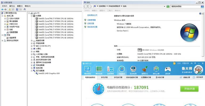
Task: Collapse the 显示适配器 device category
Action: (32, 71)
